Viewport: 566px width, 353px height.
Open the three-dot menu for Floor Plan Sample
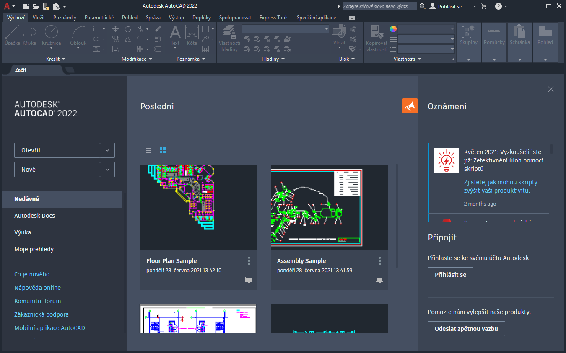pos(249,261)
